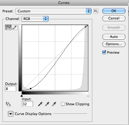This screenshot has height=125, width=129.
Task: Open the Channel dropdown showing RGB
Action: click(x=35, y=19)
